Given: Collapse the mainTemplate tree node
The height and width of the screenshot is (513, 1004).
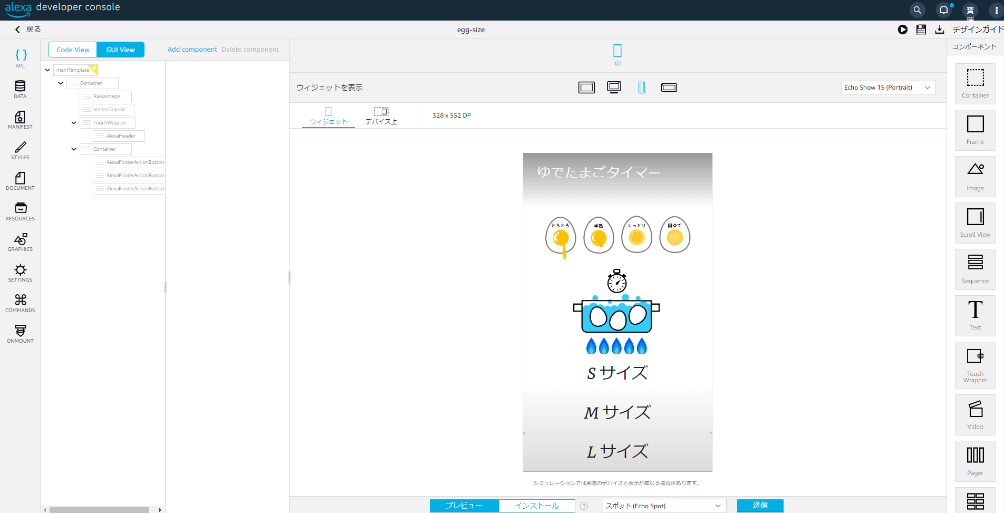Looking at the screenshot, I should click(x=47, y=70).
